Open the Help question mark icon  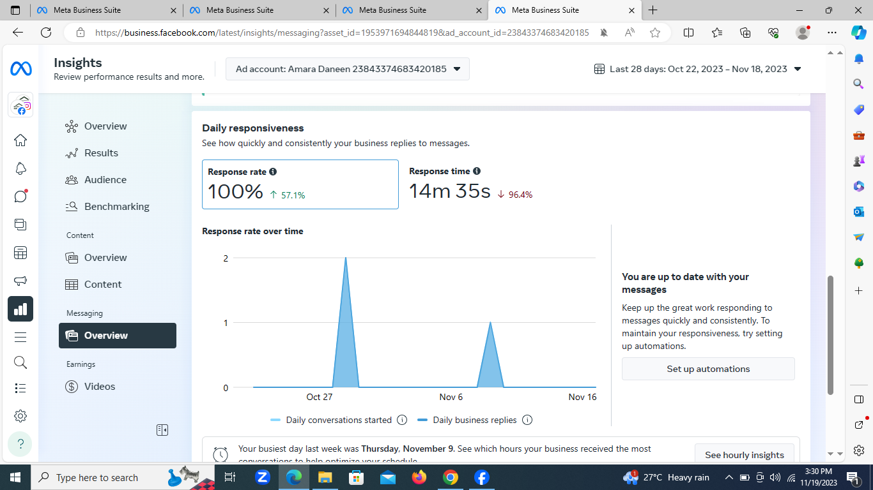[x=20, y=443]
